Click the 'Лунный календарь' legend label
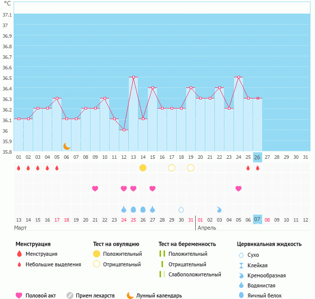Viewport: 315px width, 299px height. click(160, 295)
